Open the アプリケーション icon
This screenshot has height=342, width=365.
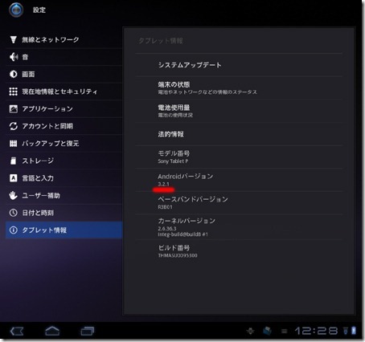point(13,108)
